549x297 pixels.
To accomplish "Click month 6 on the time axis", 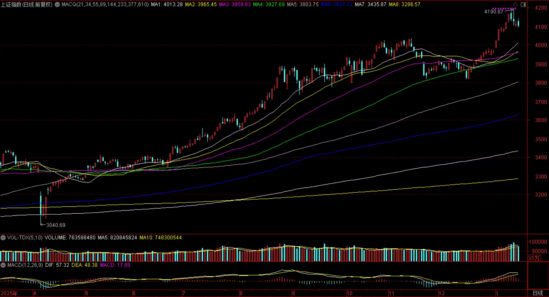I will pos(134,294).
